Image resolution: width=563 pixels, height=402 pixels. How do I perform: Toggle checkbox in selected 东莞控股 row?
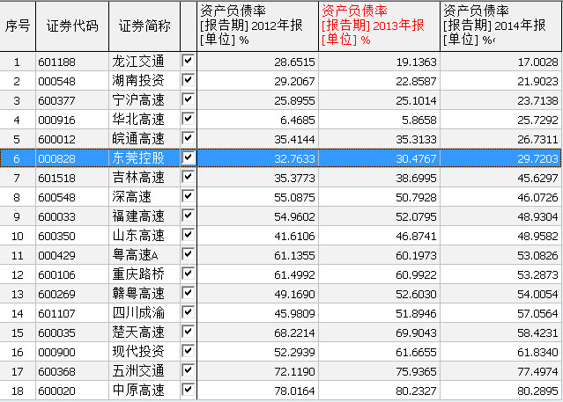pyautogui.click(x=189, y=157)
